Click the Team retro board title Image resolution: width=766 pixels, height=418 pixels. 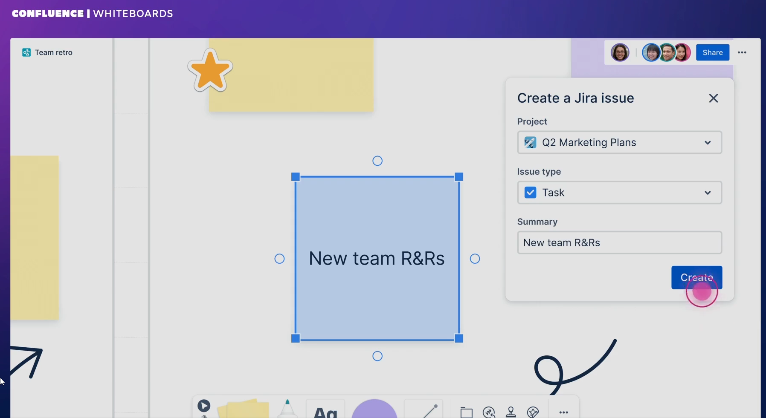53,52
